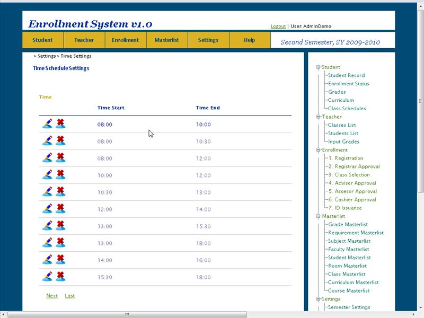The image size is (424, 318).
Task: Edit the 13:00 to 18:00 time row
Action: (47, 243)
